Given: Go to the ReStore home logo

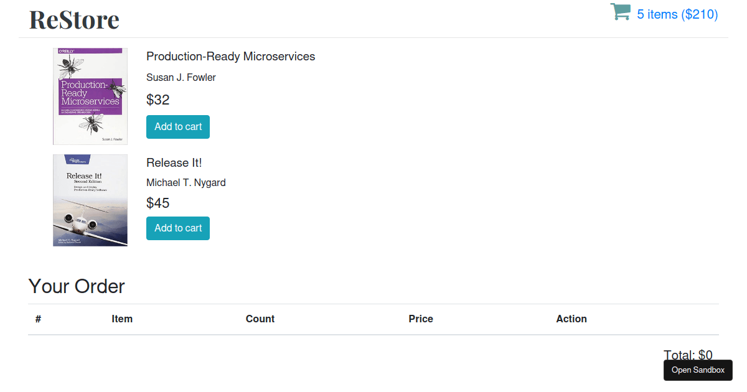Looking at the screenshot, I should click(74, 19).
